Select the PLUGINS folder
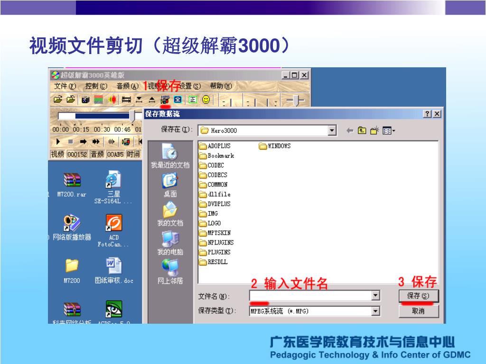486x364 pixels. [x=215, y=252]
